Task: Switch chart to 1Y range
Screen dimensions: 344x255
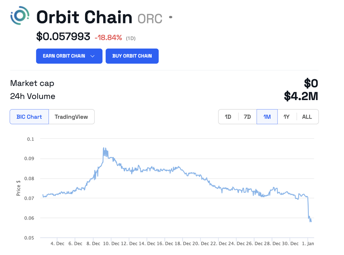Action: click(x=287, y=117)
